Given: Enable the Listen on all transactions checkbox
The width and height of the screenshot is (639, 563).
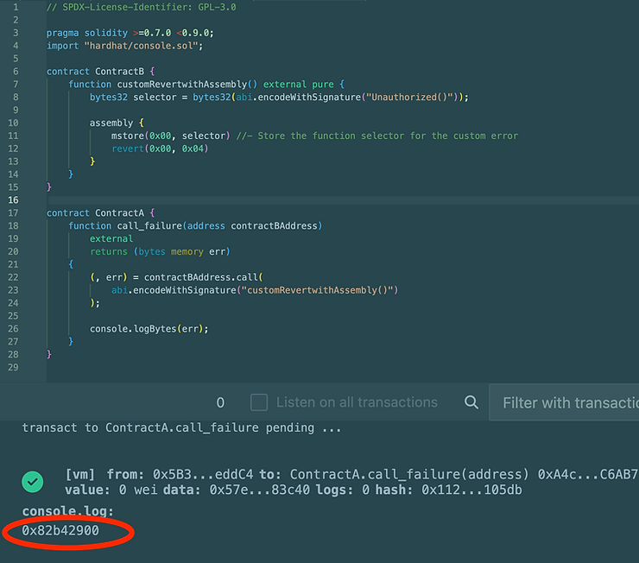Looking at the screenshot, I should click(259, 402).
